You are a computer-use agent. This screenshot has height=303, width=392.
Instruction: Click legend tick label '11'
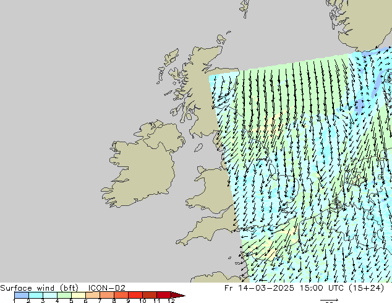tap(157, 301)
